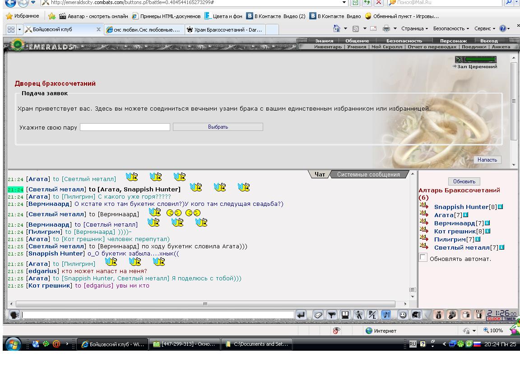Open info icon for Агата in player list
The image size is (520, 390).
coord(466,215)
